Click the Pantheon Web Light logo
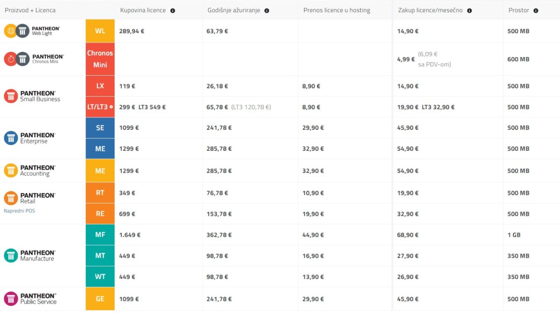 32,31
